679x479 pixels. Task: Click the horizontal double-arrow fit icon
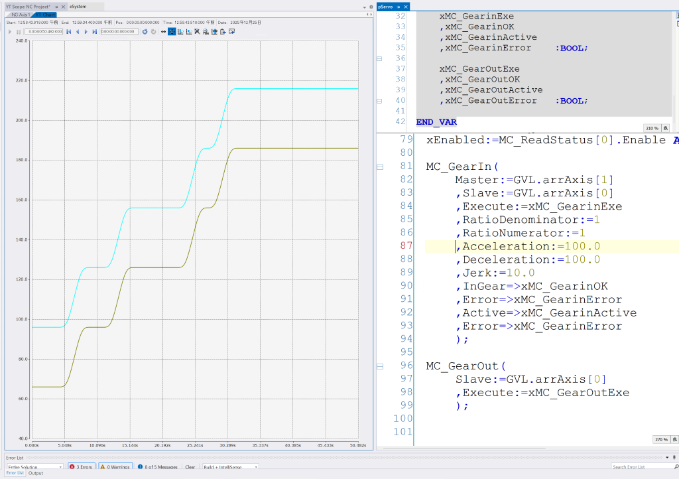tap(163, 31)
